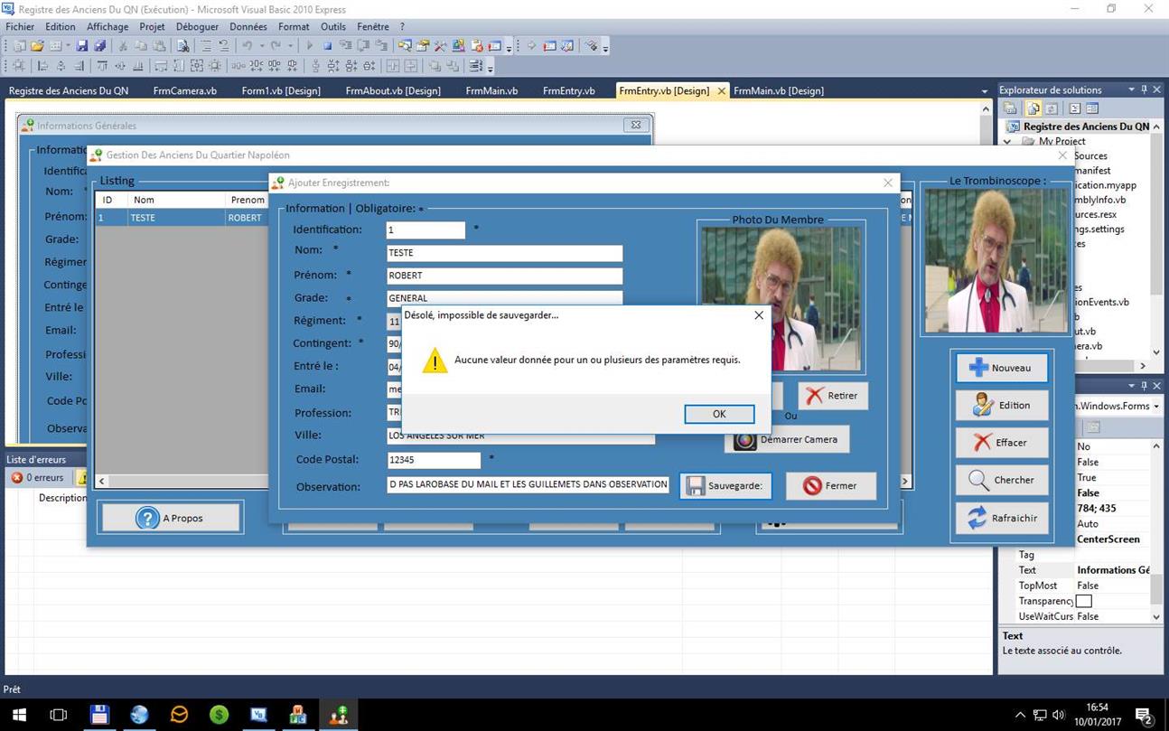The height and width of the screenshot is (731, 1169).
Task: Click the Align Lefts layout icon
Action: (x=42, y=66)
